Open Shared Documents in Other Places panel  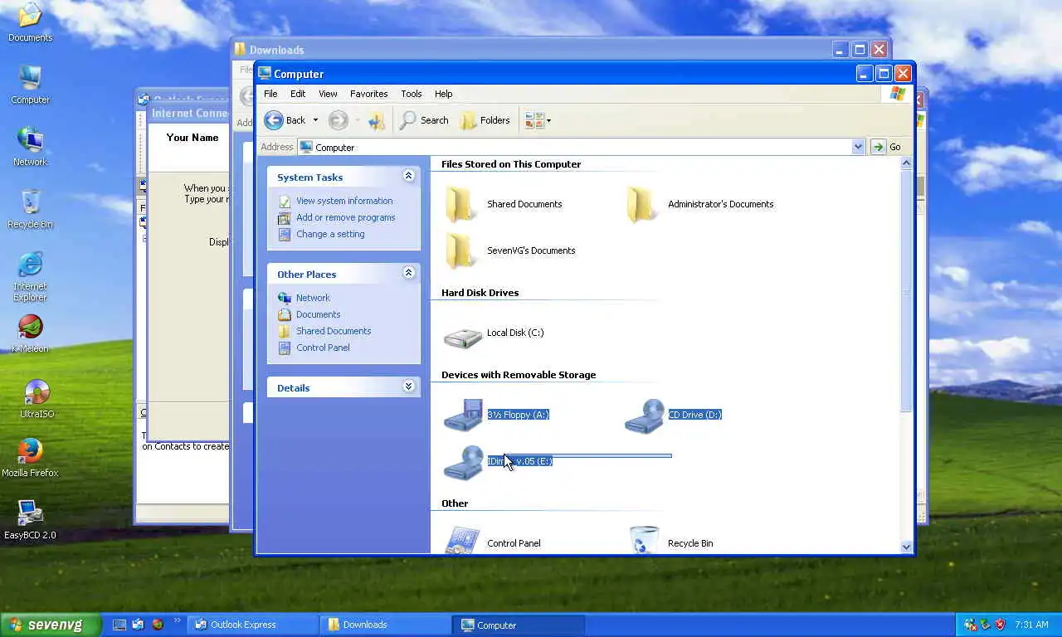[x=334, y=331]
